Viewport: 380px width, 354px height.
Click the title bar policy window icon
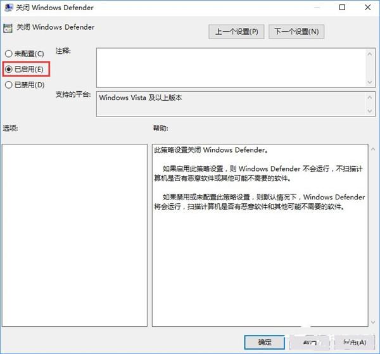coord(8,8)
